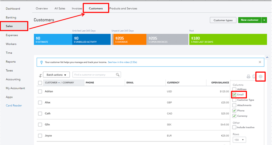272x145 pixels.
Task: Uncheck the Phone column checkbox
Action: (x=234, y=111)
